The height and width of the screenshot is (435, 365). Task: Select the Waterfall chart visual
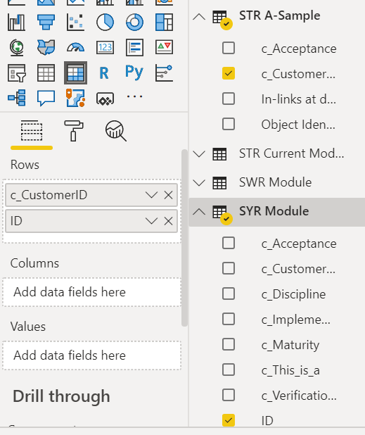pyautogui.click(x=17, y=23)
